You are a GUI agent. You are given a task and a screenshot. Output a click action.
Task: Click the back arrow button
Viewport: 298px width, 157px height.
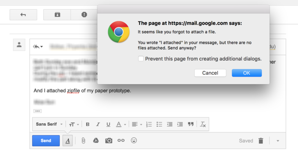pyautogui.click(x=23, y=15)
